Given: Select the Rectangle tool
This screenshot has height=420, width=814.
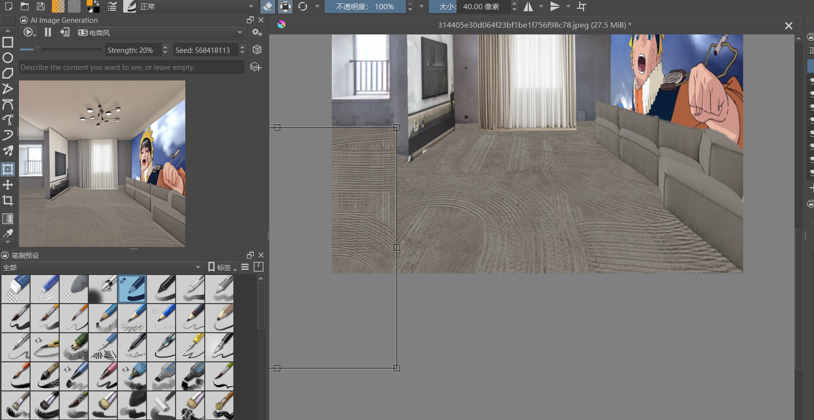Looking at the screenshot, I should pyautogui.click(x=8, y=42).
